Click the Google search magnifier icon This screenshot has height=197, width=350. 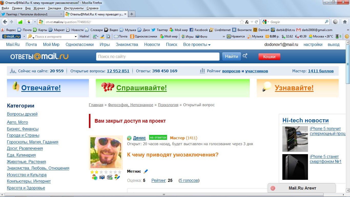[x=327, y=22]
